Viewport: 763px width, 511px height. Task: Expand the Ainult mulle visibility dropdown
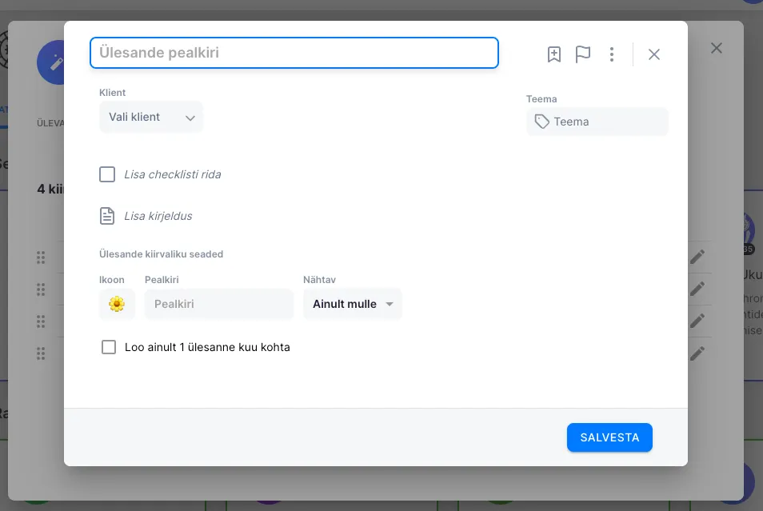click(353, 304)
